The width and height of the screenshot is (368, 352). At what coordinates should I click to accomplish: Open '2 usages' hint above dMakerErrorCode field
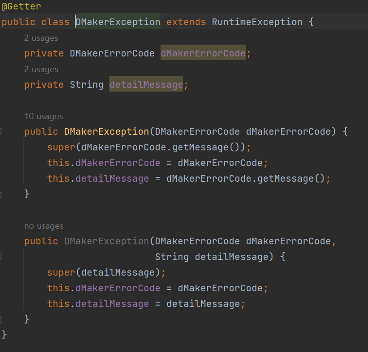point(41,38)
